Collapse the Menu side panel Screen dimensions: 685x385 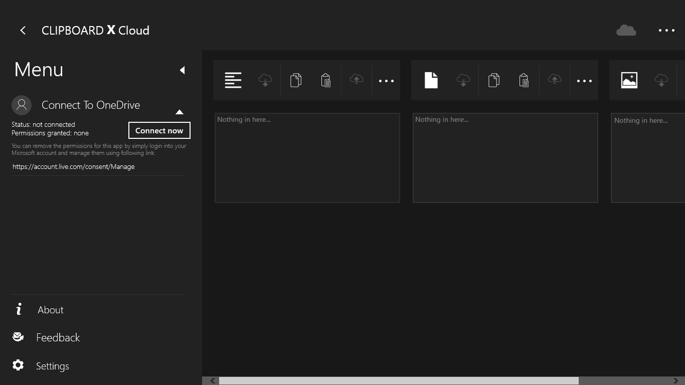[182, 70]
